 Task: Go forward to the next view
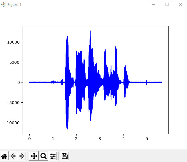coord(22,156)
